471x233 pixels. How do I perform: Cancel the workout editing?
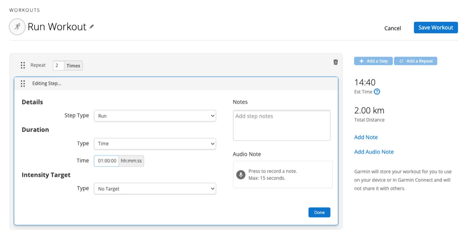click(x=392, y=28)
